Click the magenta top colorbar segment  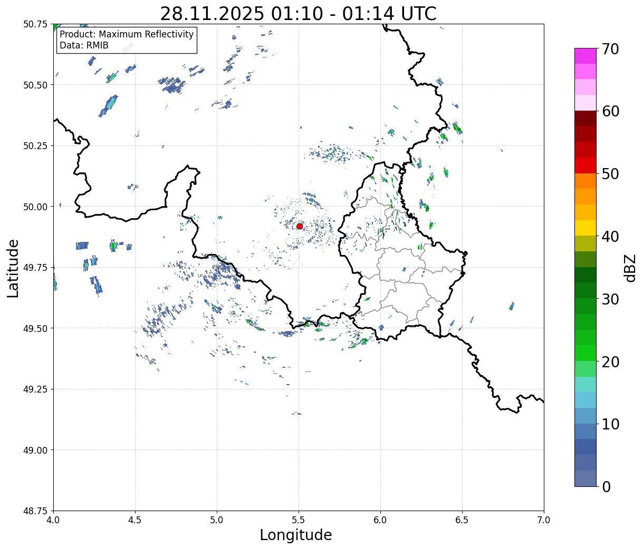586,56
